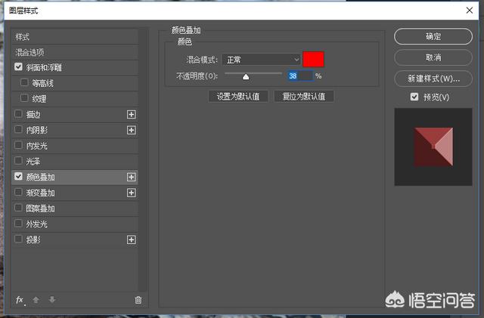Viewport: 484px width, 318px height.
Task: Move effect up with the up arrow
Action: point(36,299)
